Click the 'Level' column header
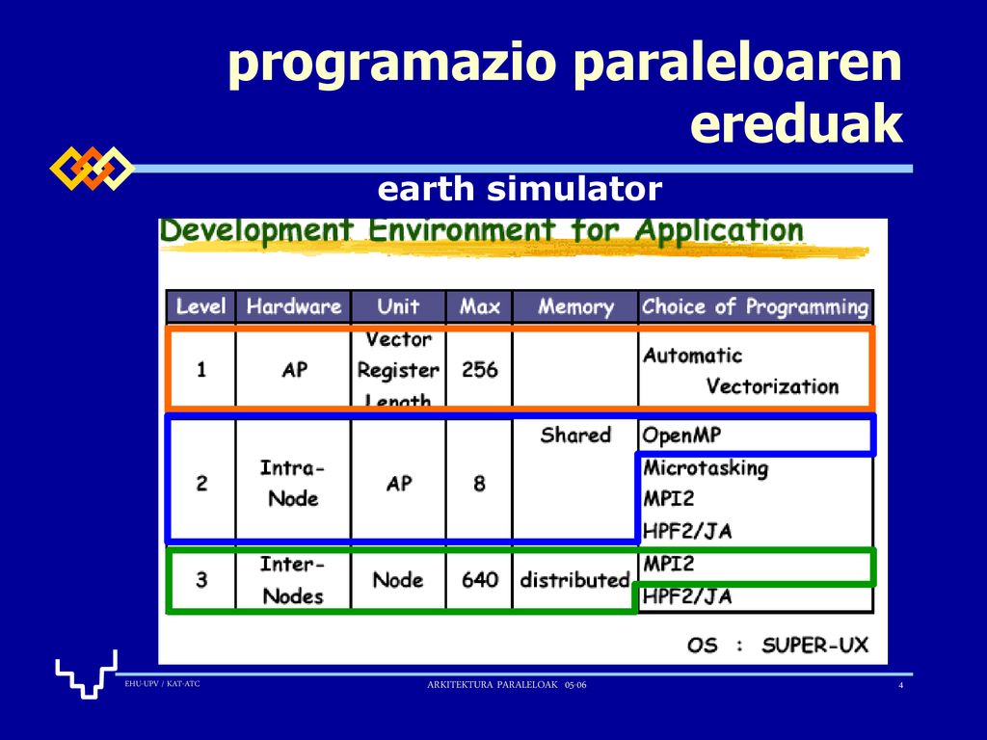The width and height of the screenshot is (987, 740). coord(200,306)
